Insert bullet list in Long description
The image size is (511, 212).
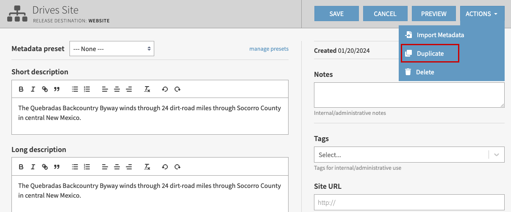(75, 167)
